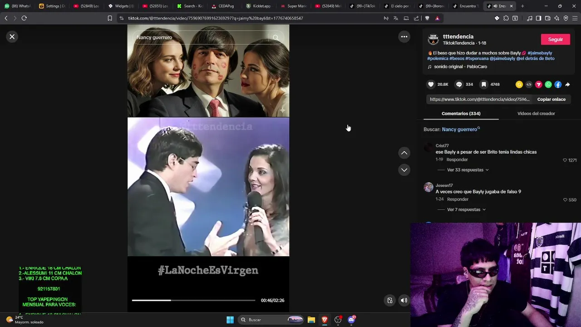Open the #tvperuana hashtag
Image resolution: width=581 pixels, height=327 pixels.
point(477,59)
